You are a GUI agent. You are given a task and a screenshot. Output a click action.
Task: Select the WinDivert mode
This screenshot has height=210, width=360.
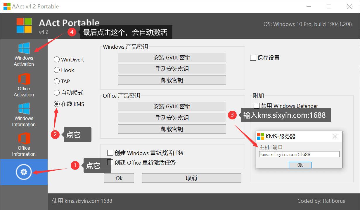click(56, 59)
